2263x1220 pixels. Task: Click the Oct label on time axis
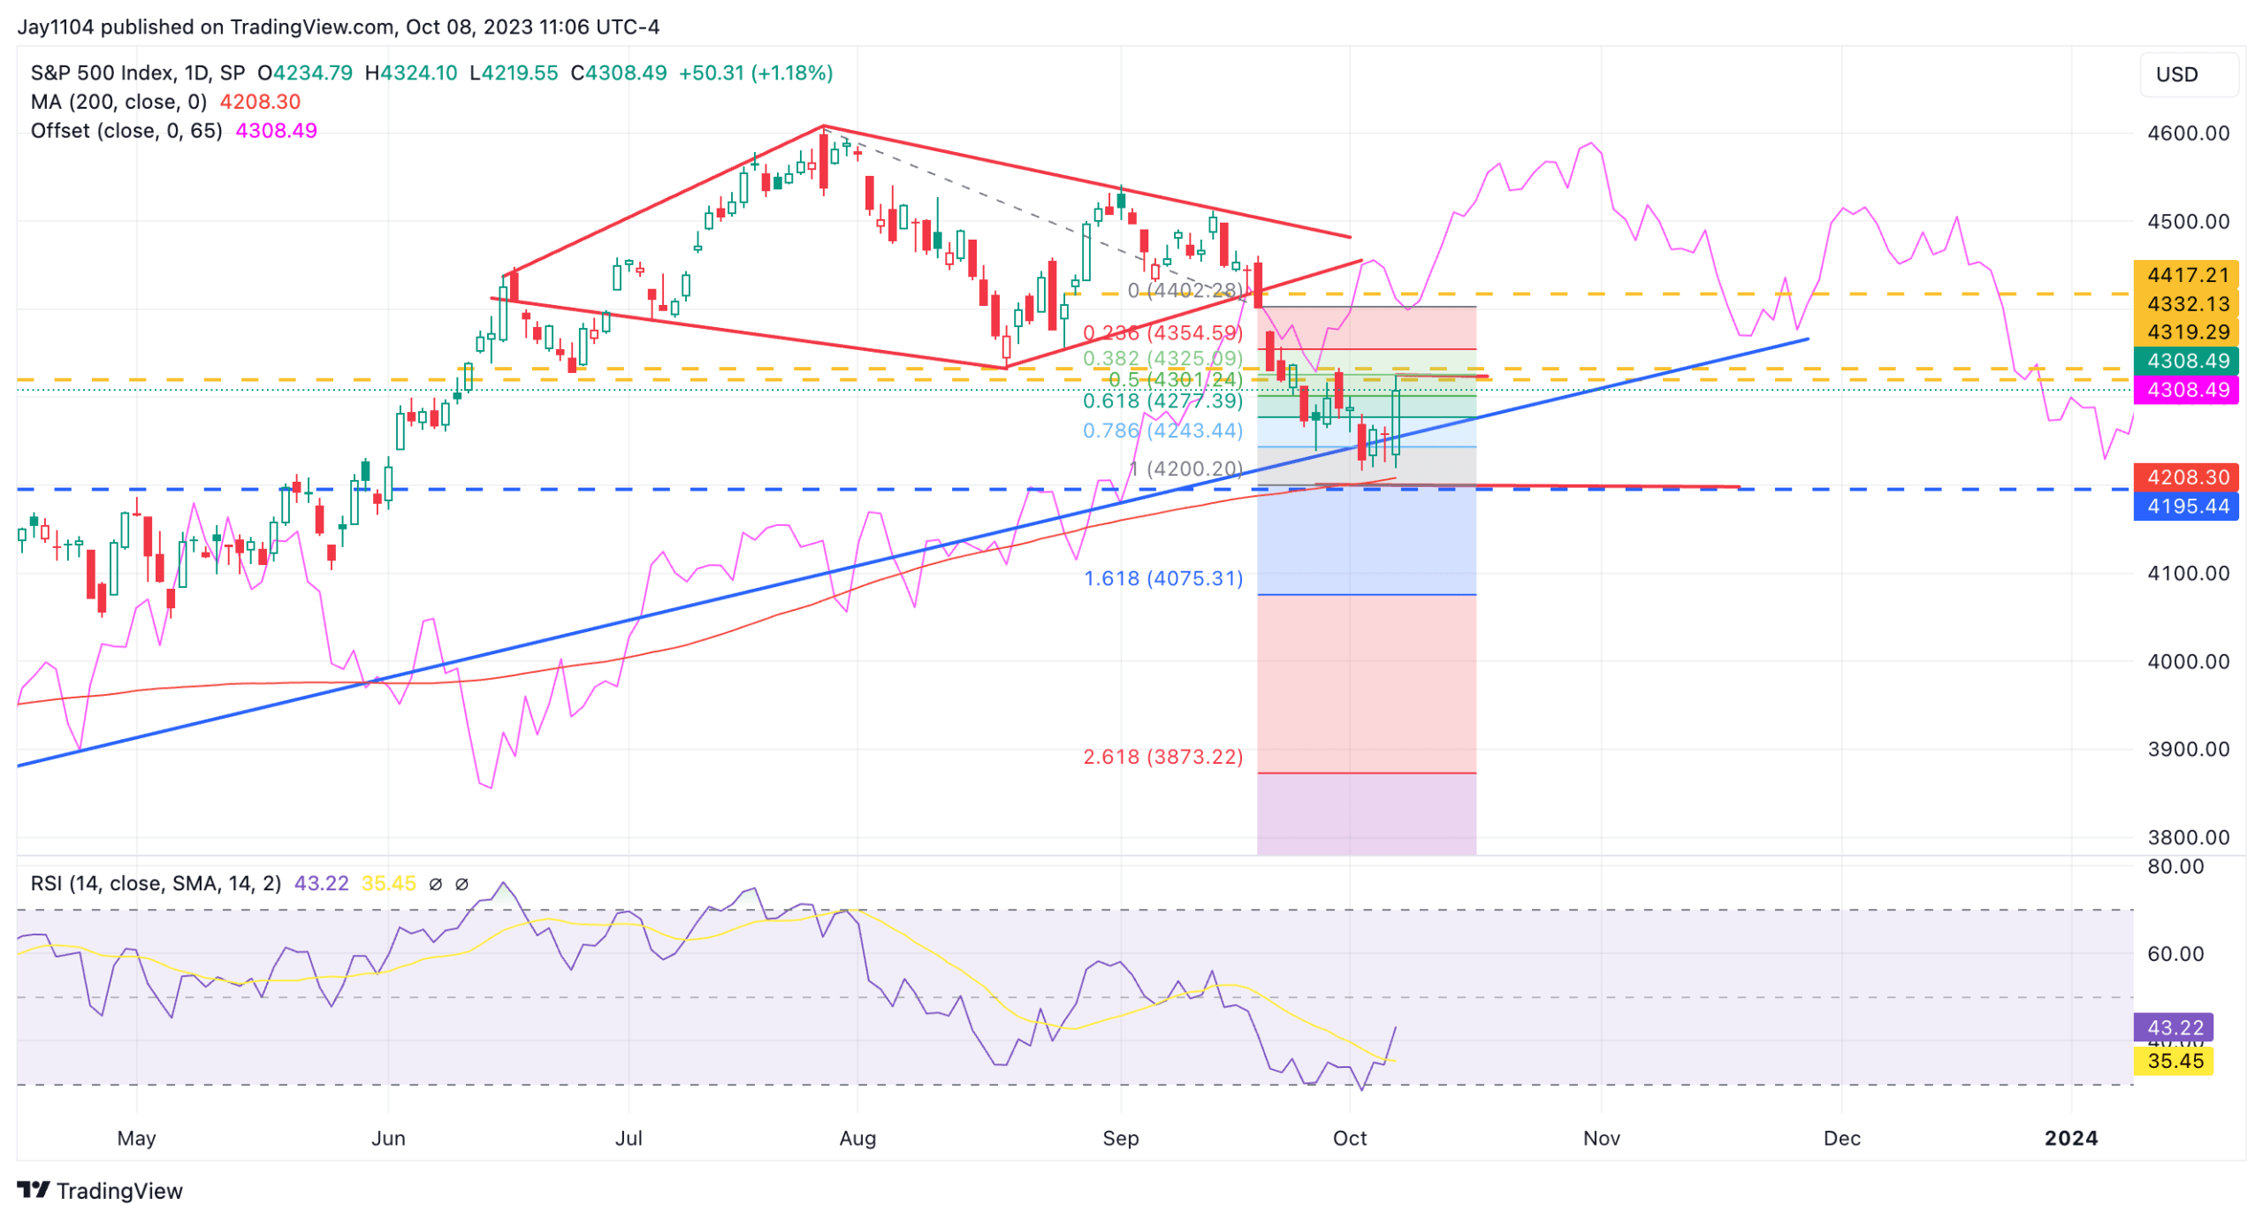click(x=1350, y=1139)
